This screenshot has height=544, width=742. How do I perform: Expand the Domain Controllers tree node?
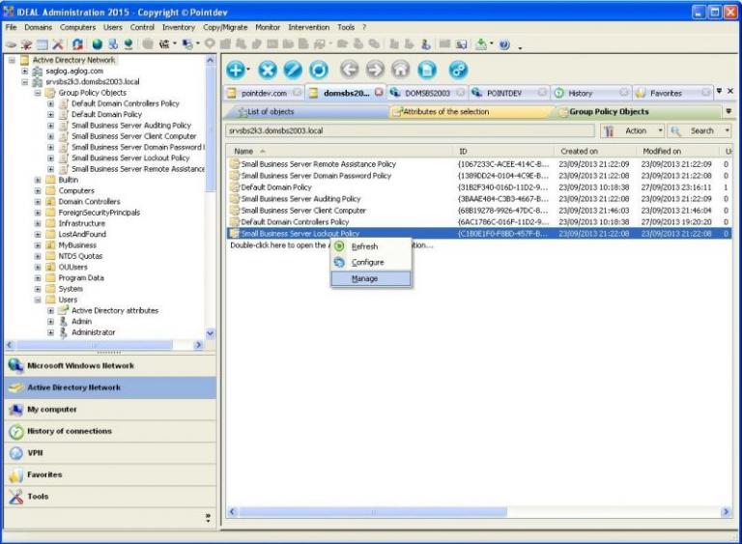[39, 202]
